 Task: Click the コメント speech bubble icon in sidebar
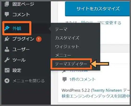click(x=7, y=14)
